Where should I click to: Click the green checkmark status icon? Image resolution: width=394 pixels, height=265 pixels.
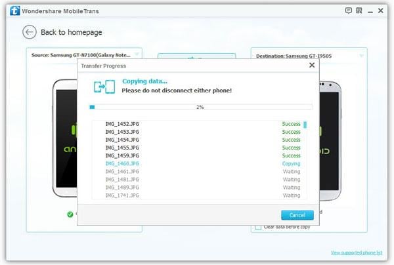tap(70, 214)
